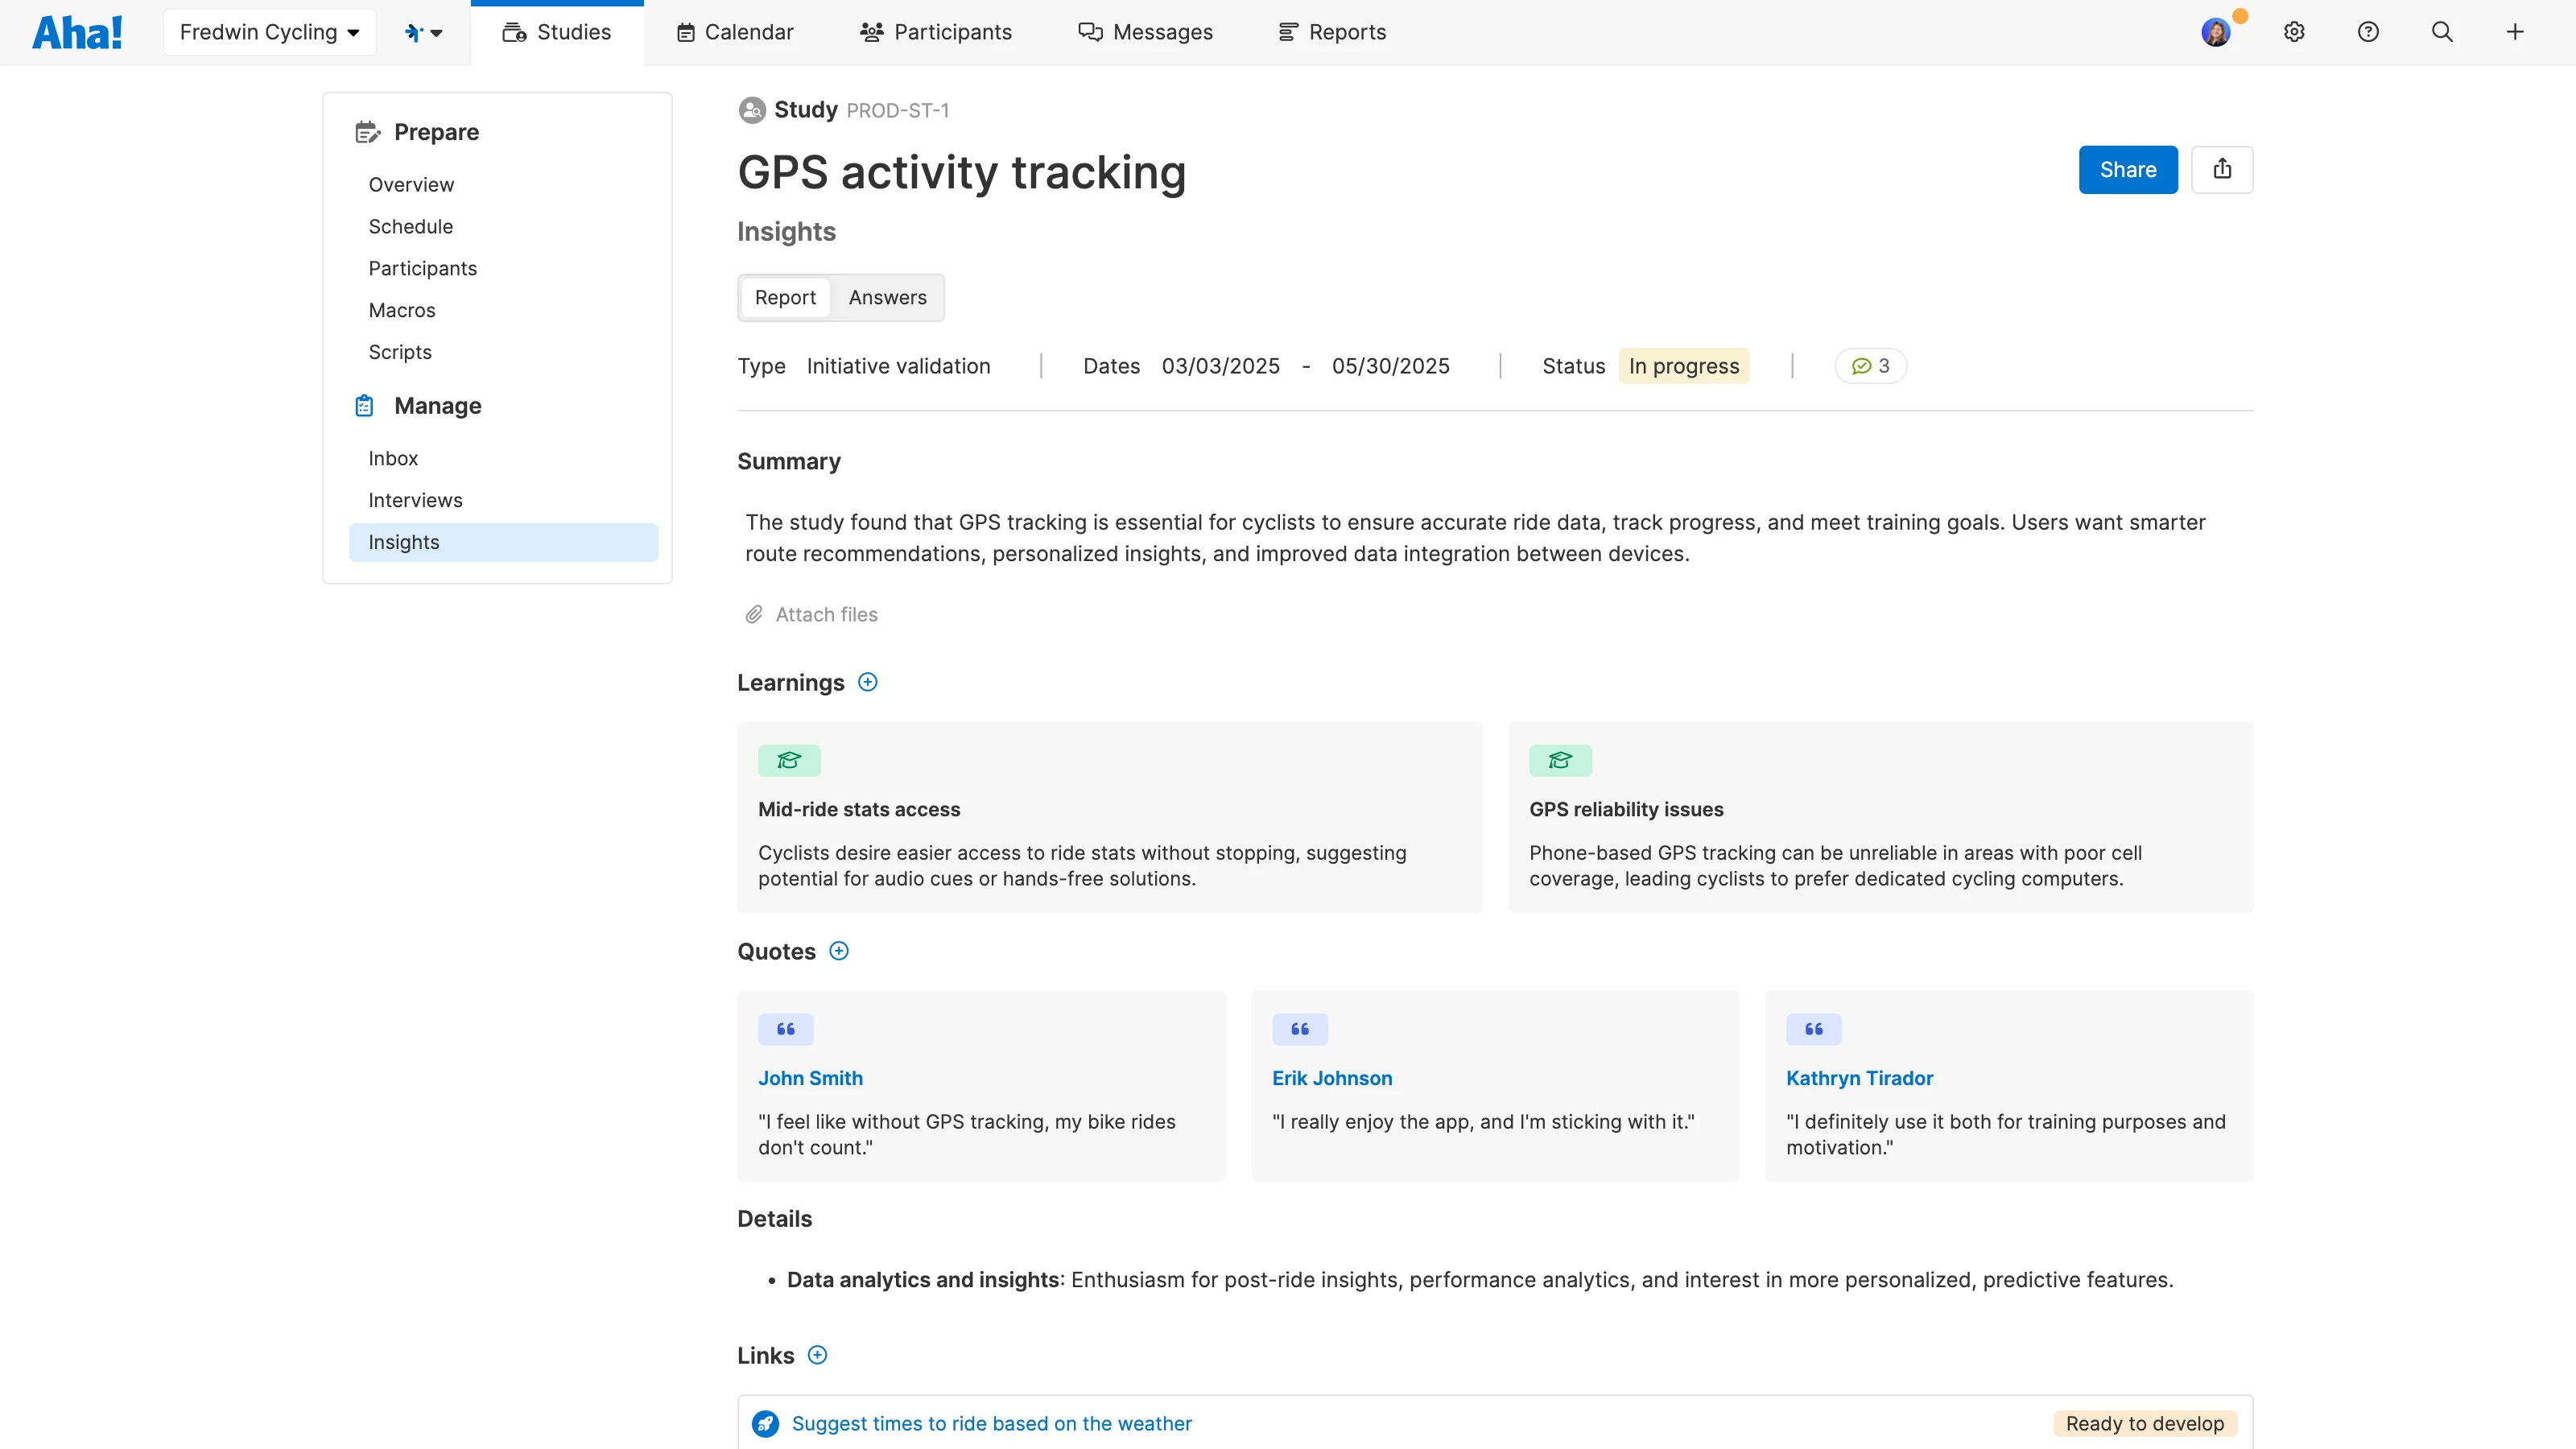
Task: Open the Fredwin Cycling workspace dropdown
Action: click(269, 32)
